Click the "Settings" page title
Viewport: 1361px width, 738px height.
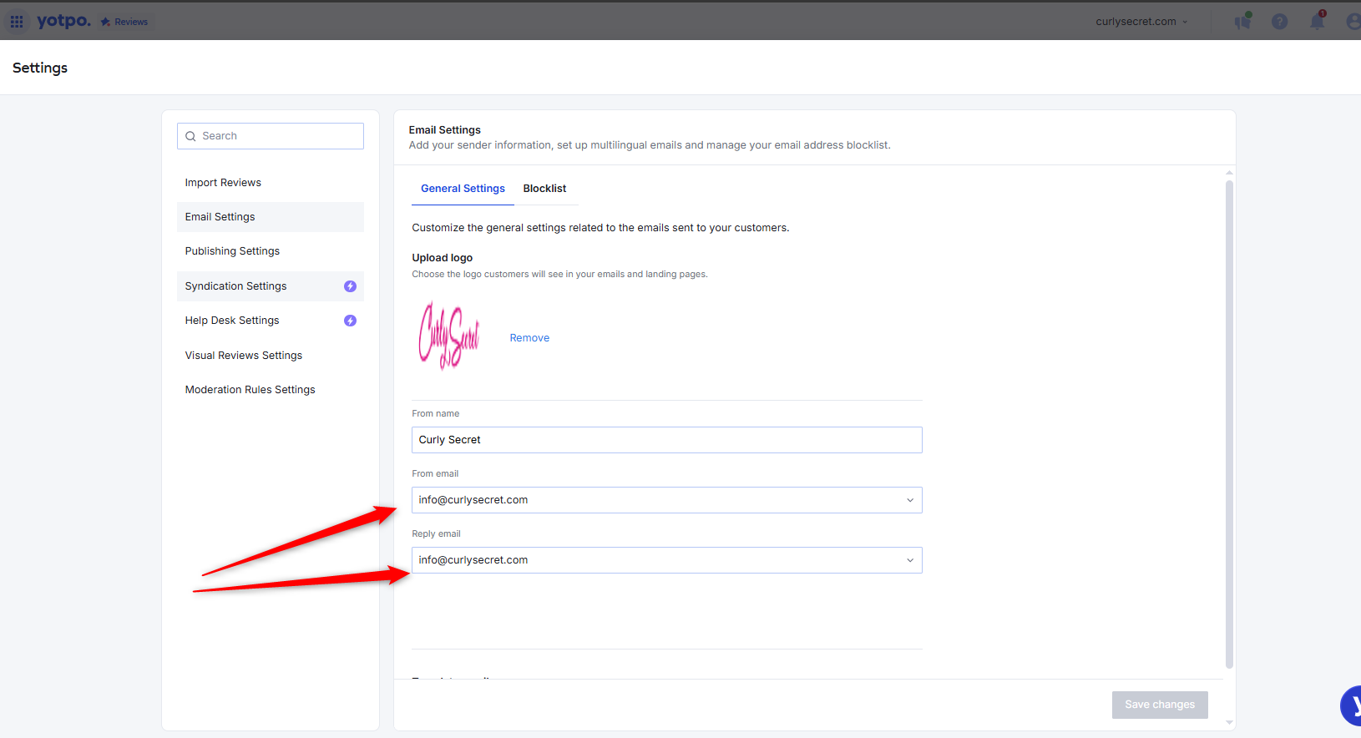(x=40, y=68)
